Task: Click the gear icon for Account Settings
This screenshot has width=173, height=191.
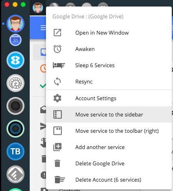Action: 57,98
